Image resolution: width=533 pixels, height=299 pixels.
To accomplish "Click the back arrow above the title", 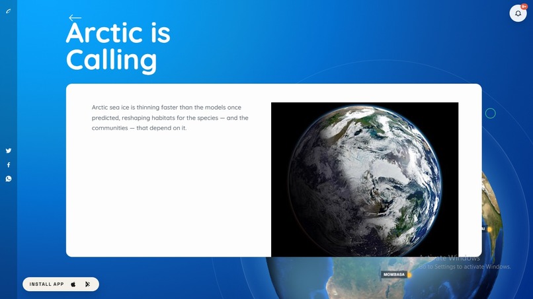I will pos(75,18).
